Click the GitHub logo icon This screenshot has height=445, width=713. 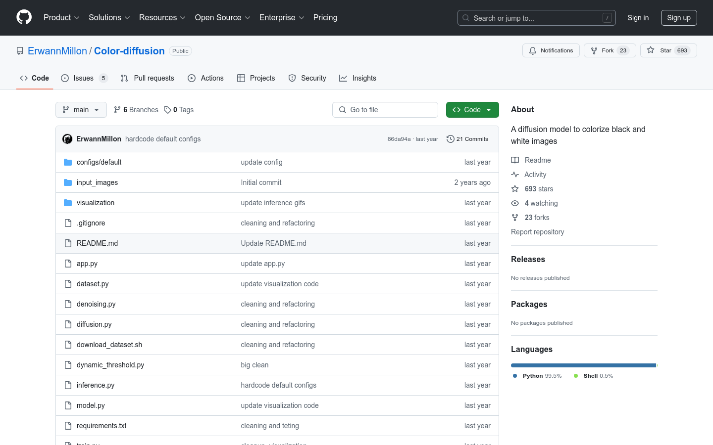(24, 17)
